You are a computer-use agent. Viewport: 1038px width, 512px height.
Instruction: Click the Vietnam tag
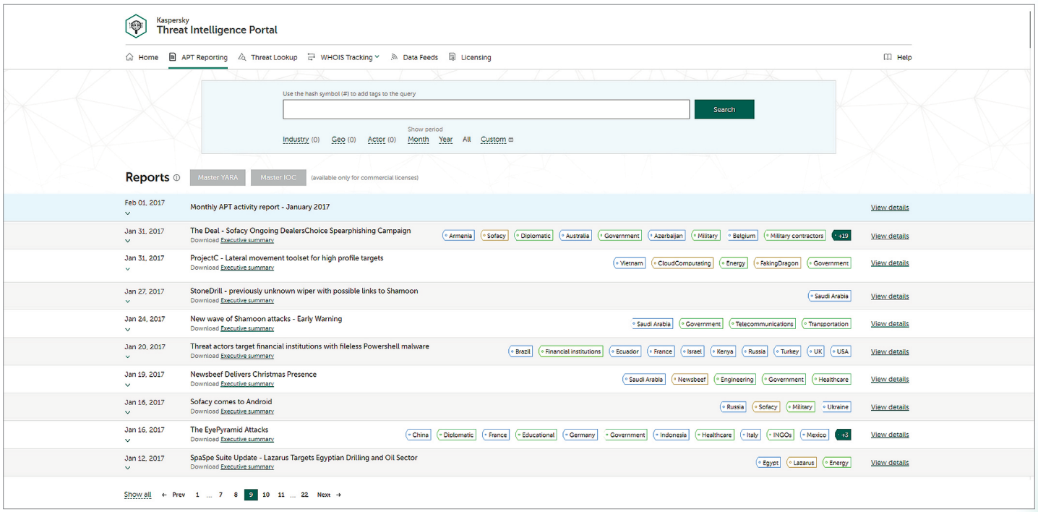coord(630,263)
